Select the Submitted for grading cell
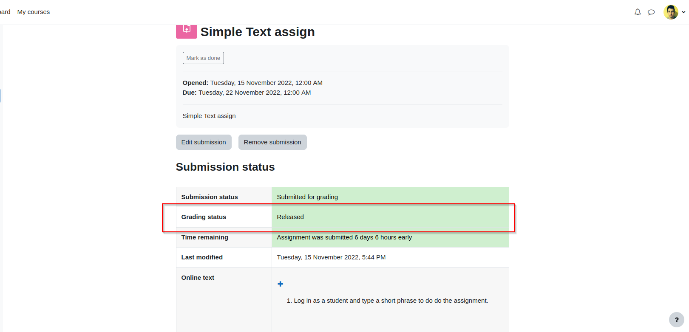 [390, 197]
